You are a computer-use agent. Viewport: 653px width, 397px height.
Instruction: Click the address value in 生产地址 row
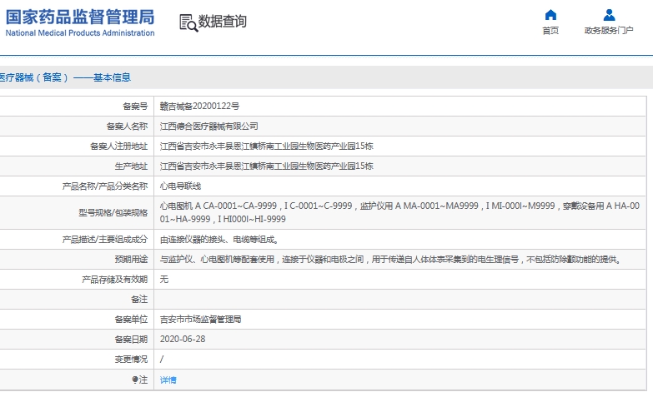(x=267, y=166)
